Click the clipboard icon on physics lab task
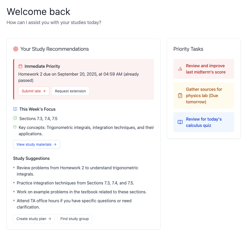Image resolution: width=251 pixels, height=236 pixels. (180, 95)
